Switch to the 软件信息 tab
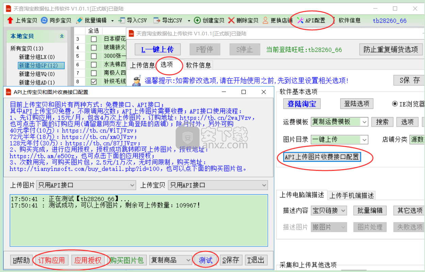Screen dimensions: 425x272 (198, 65)
